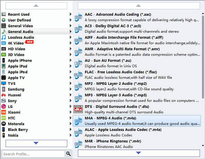Screen dimensions: 205x159
Task: Click the Apple iPhone device icon
Action: coord(4,60)
